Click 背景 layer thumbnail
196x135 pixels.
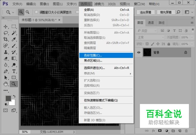click(x=147, y=52)
